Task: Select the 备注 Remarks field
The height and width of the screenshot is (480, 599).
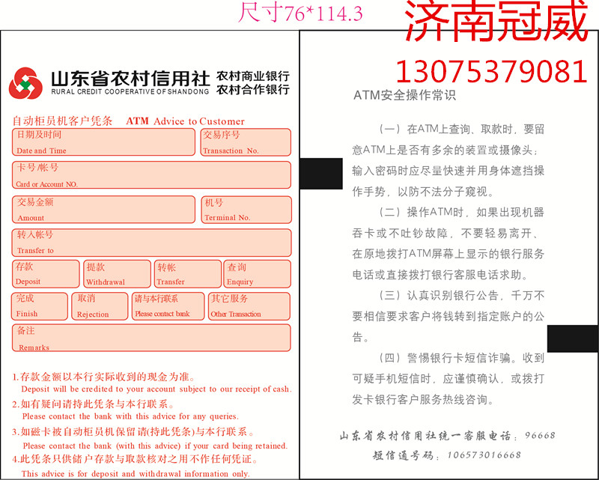Action: [x=151, y=338]
